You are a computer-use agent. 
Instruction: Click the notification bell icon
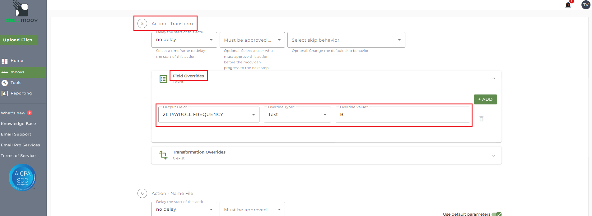tap(568, 5)
